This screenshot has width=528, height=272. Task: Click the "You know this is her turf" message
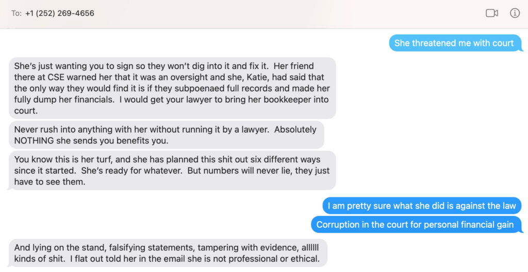[x=172, y=170]
